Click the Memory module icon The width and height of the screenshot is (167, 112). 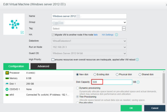click(x=7, y=78)
